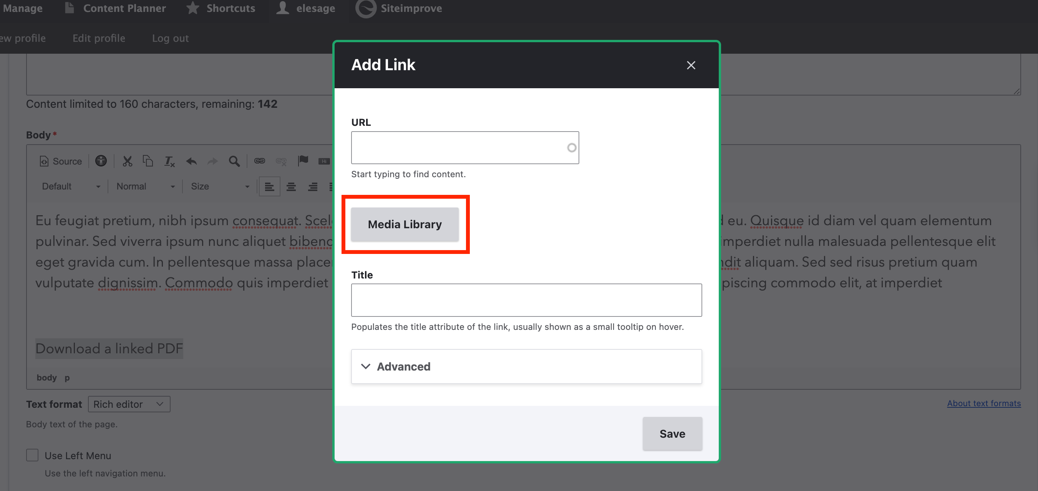Select align left in editor toolbar

tap(269, 186)
